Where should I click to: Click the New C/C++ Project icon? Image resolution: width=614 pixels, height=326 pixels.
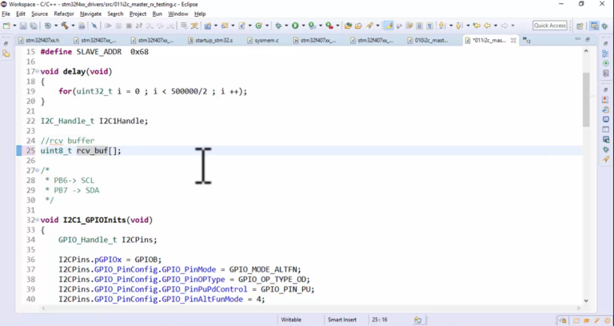208,26
